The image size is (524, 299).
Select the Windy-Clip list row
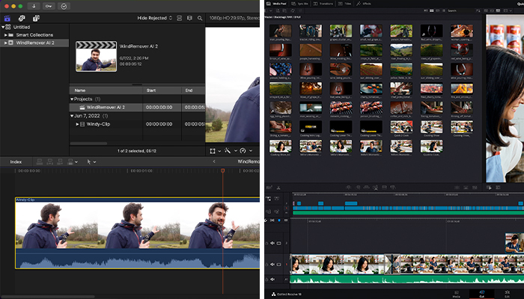pyautogui.click(x=137, y=124)
